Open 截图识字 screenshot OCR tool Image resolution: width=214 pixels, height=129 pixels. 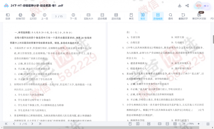(x=183, y=17)
